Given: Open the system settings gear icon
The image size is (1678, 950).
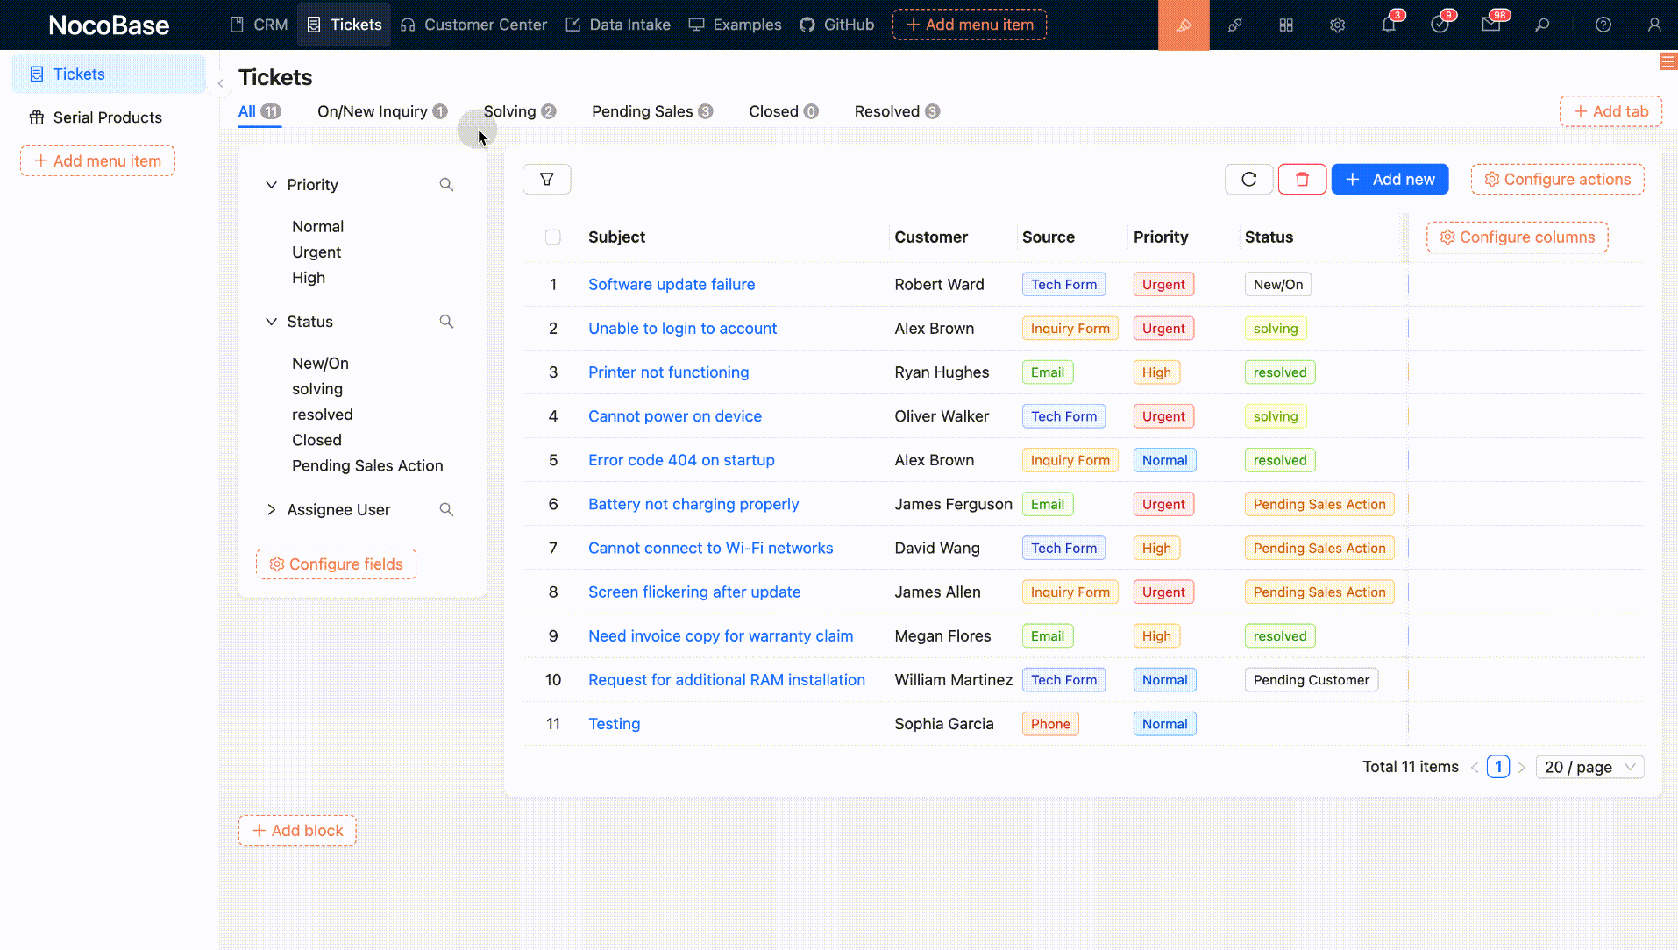Looking at the screenshot, I should [1337, 25].
